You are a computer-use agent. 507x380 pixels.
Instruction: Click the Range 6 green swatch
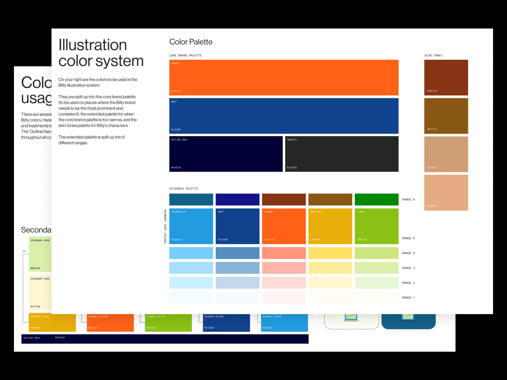[377, 199]
